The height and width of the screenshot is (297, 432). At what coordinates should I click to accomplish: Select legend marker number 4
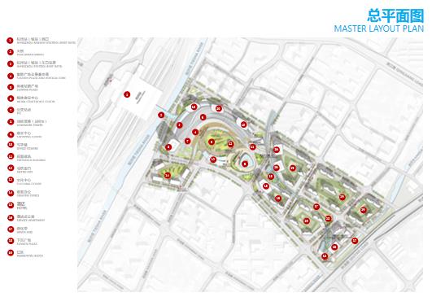[x=11, y=76]
